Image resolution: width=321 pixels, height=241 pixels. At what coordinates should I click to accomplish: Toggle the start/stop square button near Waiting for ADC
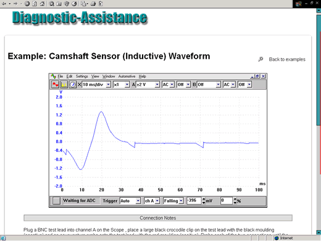(x=56, y=201)
